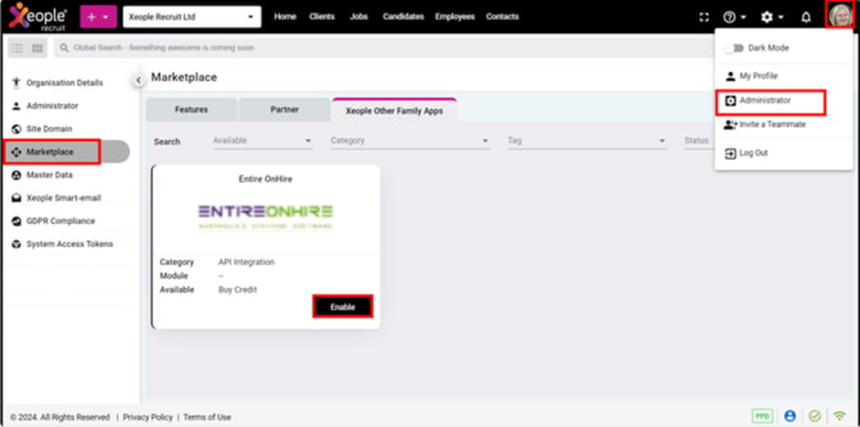860x427 pixels.
Task: Click the blue user status icon
Action: (790, 416)
